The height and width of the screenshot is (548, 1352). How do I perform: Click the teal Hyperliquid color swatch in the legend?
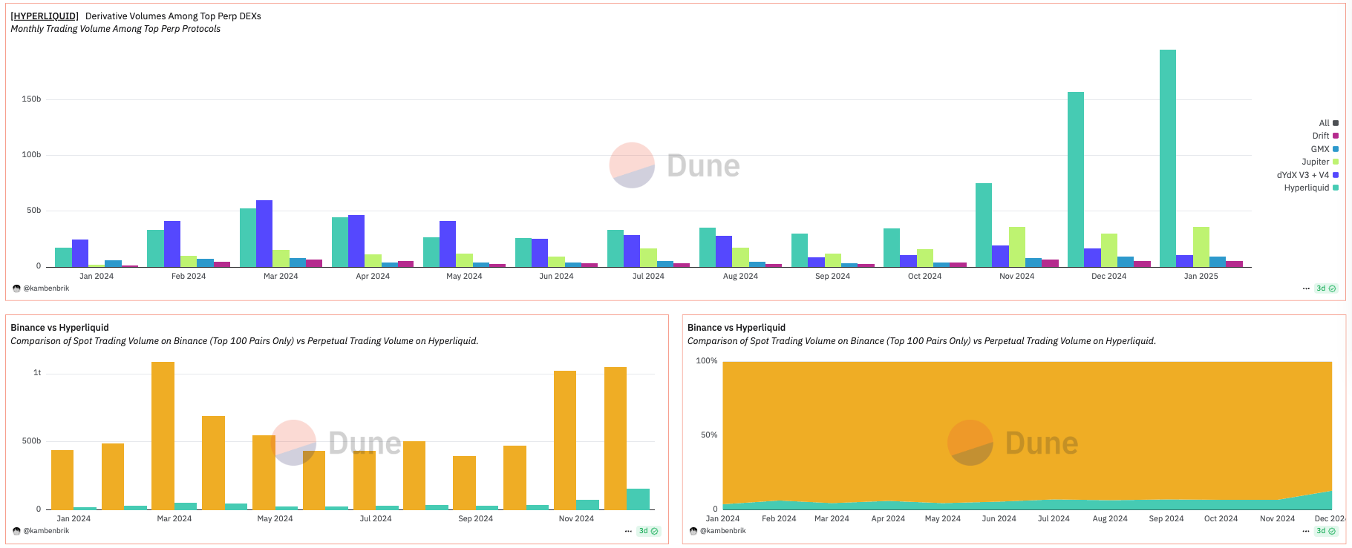click(1336, 188)
